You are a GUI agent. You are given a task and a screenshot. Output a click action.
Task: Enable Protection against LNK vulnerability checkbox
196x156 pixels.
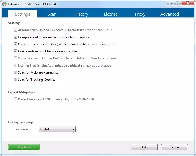pos(15,99)
